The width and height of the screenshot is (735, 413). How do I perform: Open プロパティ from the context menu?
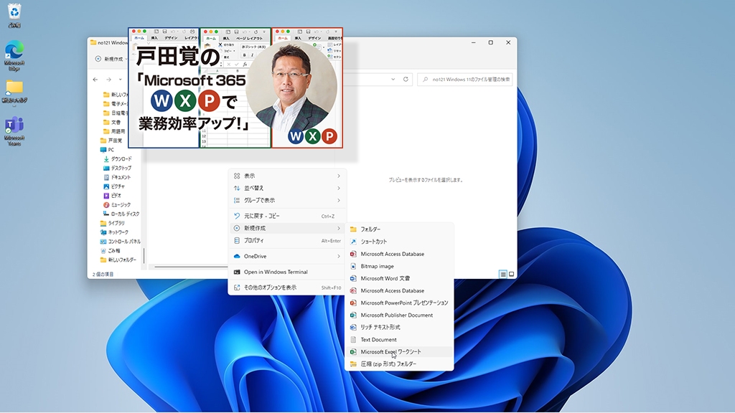287,241
